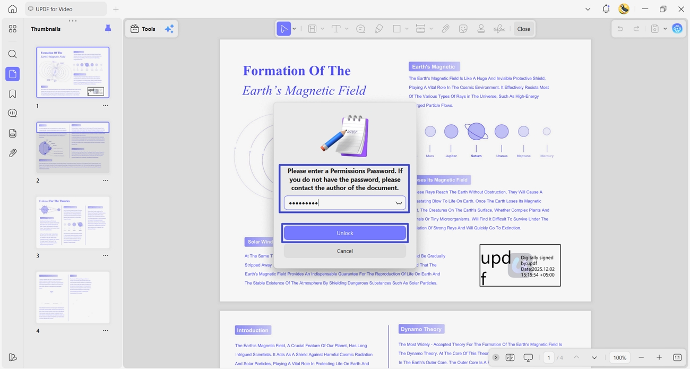Choose the Select cursor tool
This screenshot has height=369, width=690.
pos(284,29)
